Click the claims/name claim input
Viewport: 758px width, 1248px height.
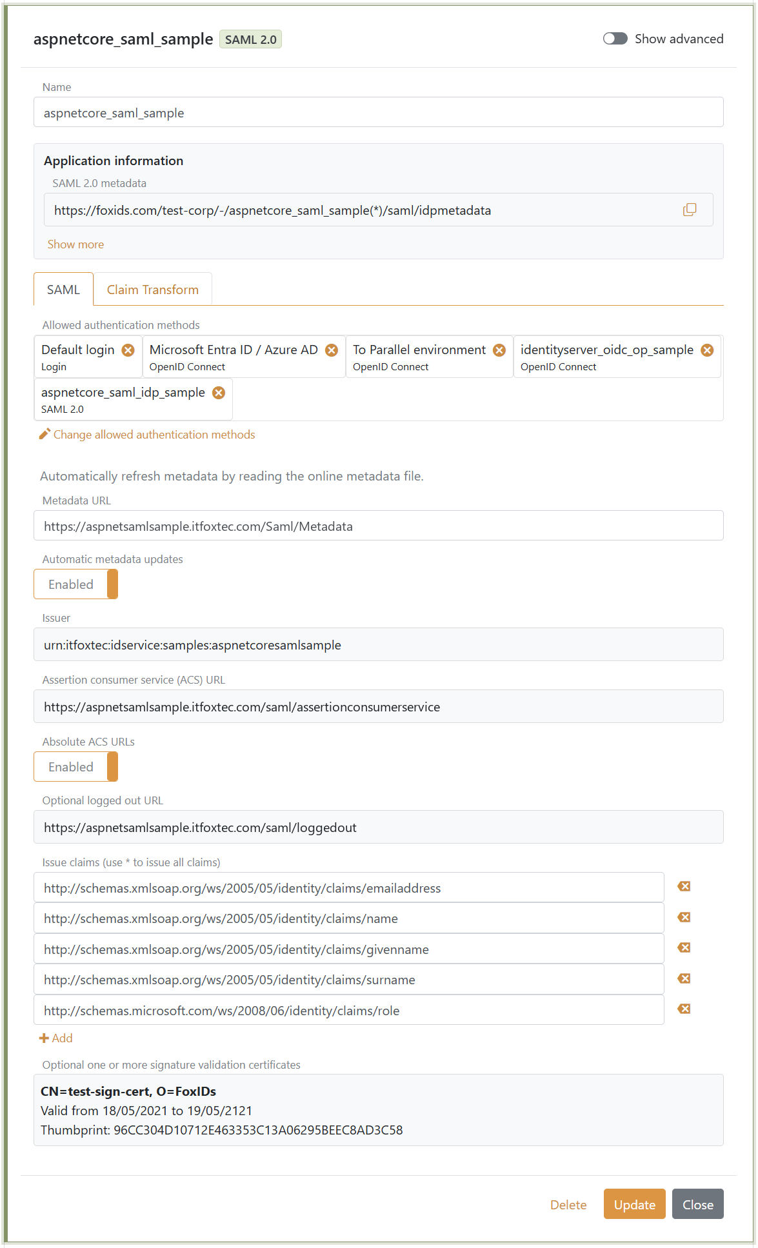(349, 918)
